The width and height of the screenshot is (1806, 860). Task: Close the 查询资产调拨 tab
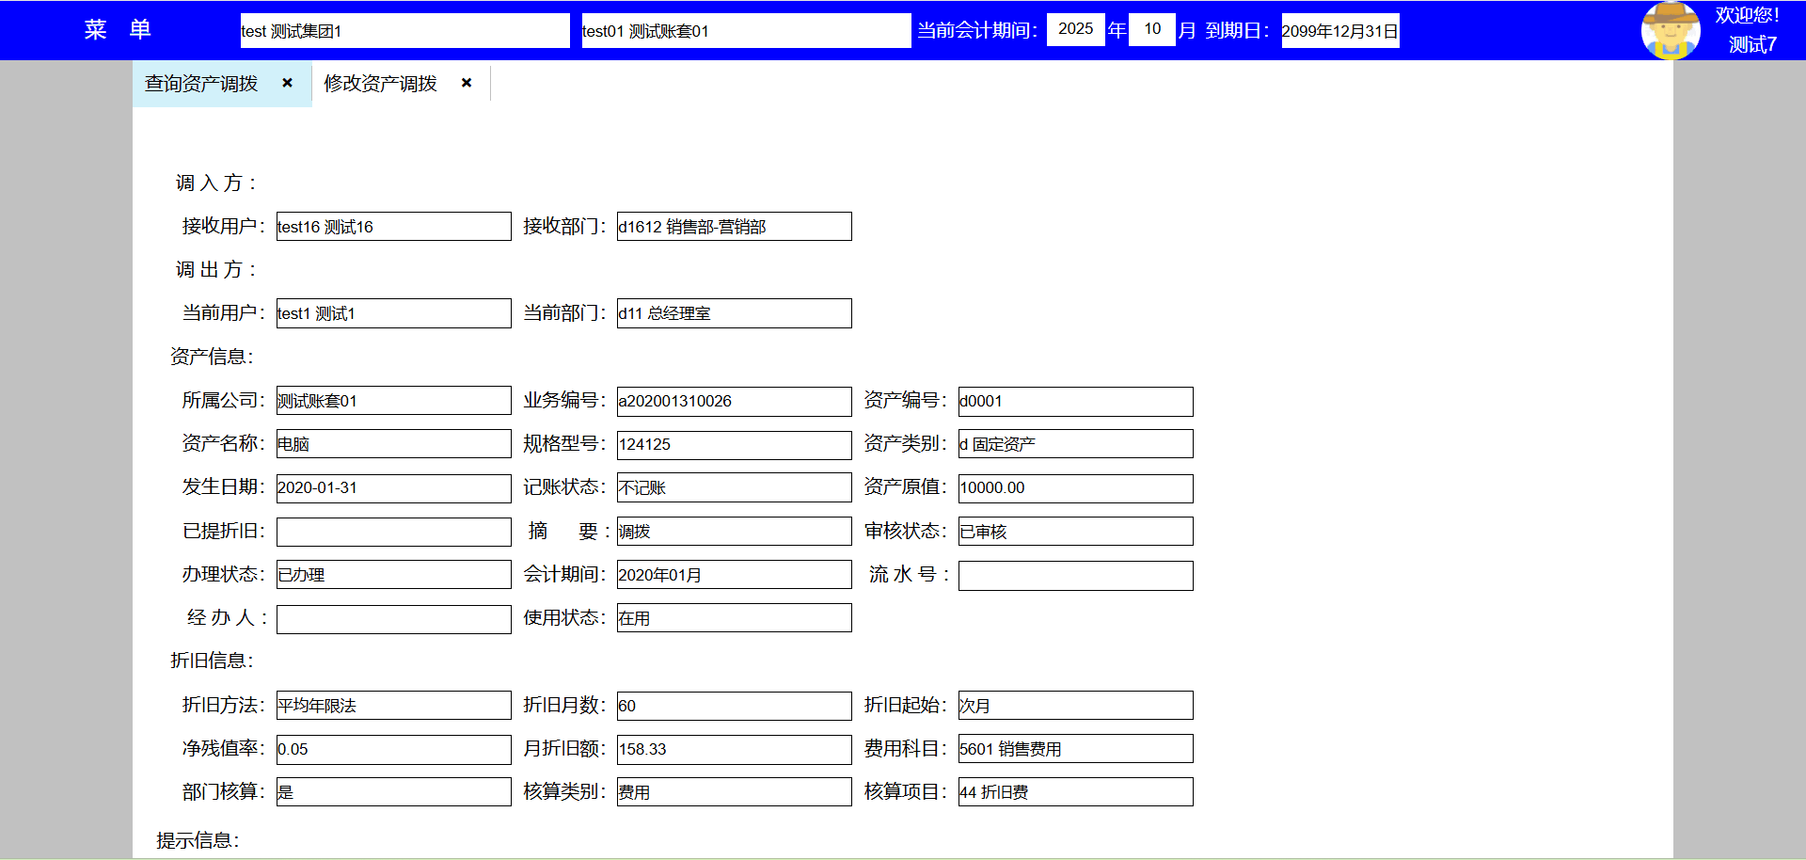tap(288, 83)
